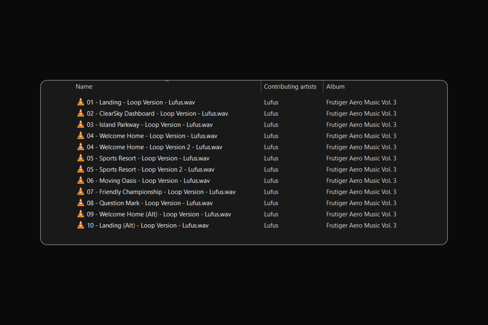Click Lufus artist cell in Island Parkway row
Screen dimensions: 488x325
click(271, 125)
